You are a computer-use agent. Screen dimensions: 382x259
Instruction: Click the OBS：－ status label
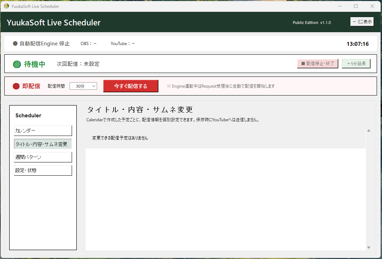89,44
